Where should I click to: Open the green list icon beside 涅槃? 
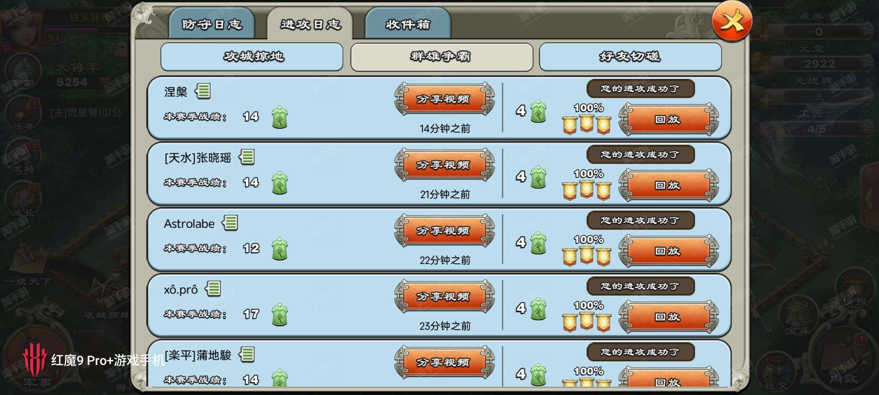click(x=203, y=91)
